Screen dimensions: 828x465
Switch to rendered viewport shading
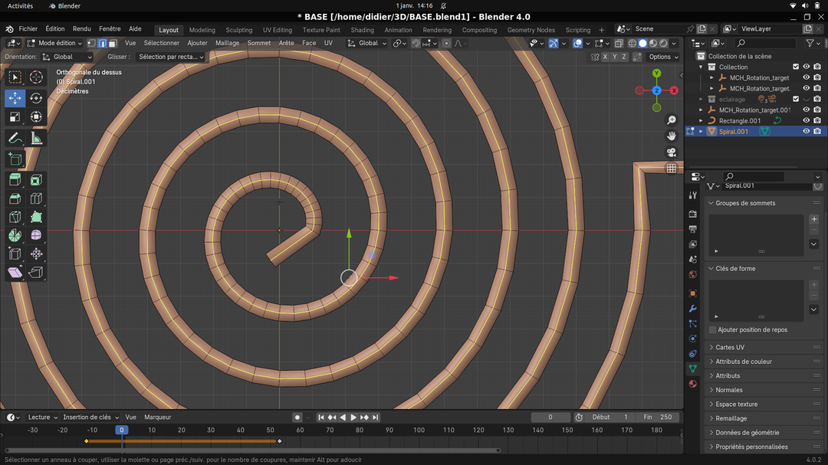pos(664,43)
